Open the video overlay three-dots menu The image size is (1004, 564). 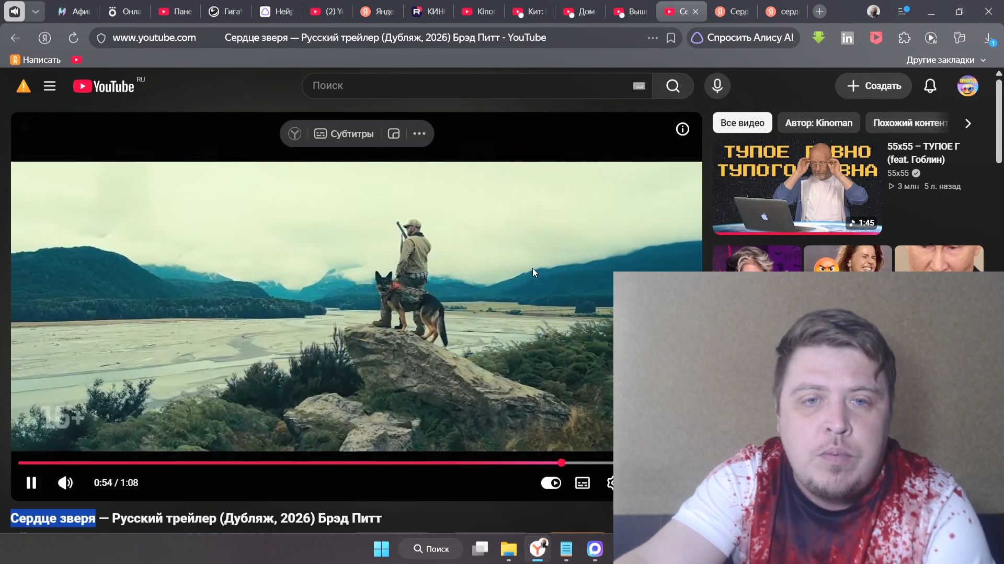click(x=419, y=134)
